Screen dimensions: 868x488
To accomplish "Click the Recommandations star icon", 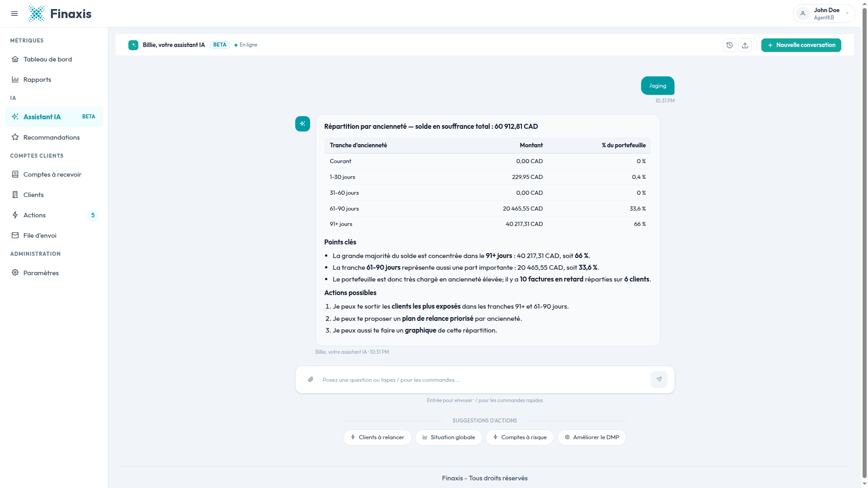I will 15,137.
